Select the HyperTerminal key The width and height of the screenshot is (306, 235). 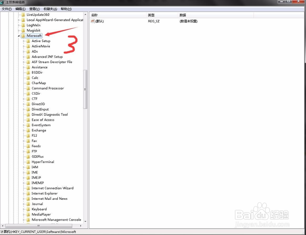(43, 162)
